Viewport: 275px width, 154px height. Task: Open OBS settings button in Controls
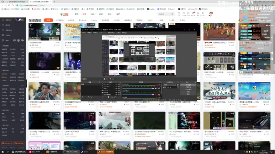[x=188, y=92]
